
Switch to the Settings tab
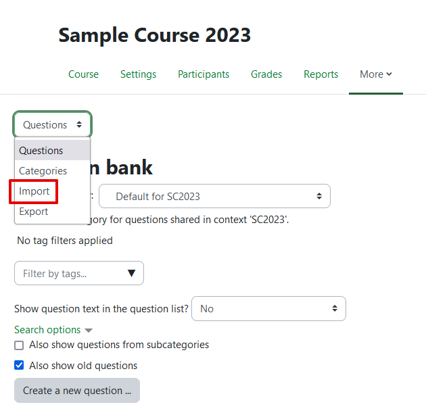tap(138, 74)
